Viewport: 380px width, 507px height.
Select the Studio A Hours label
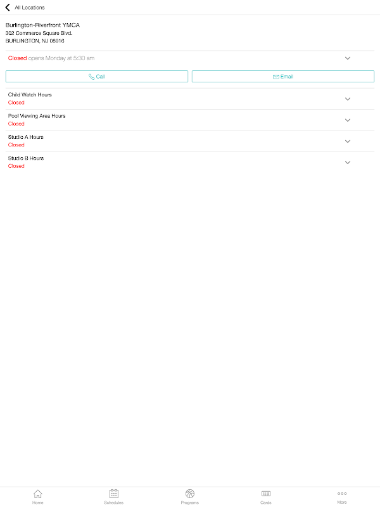point(25,137)
